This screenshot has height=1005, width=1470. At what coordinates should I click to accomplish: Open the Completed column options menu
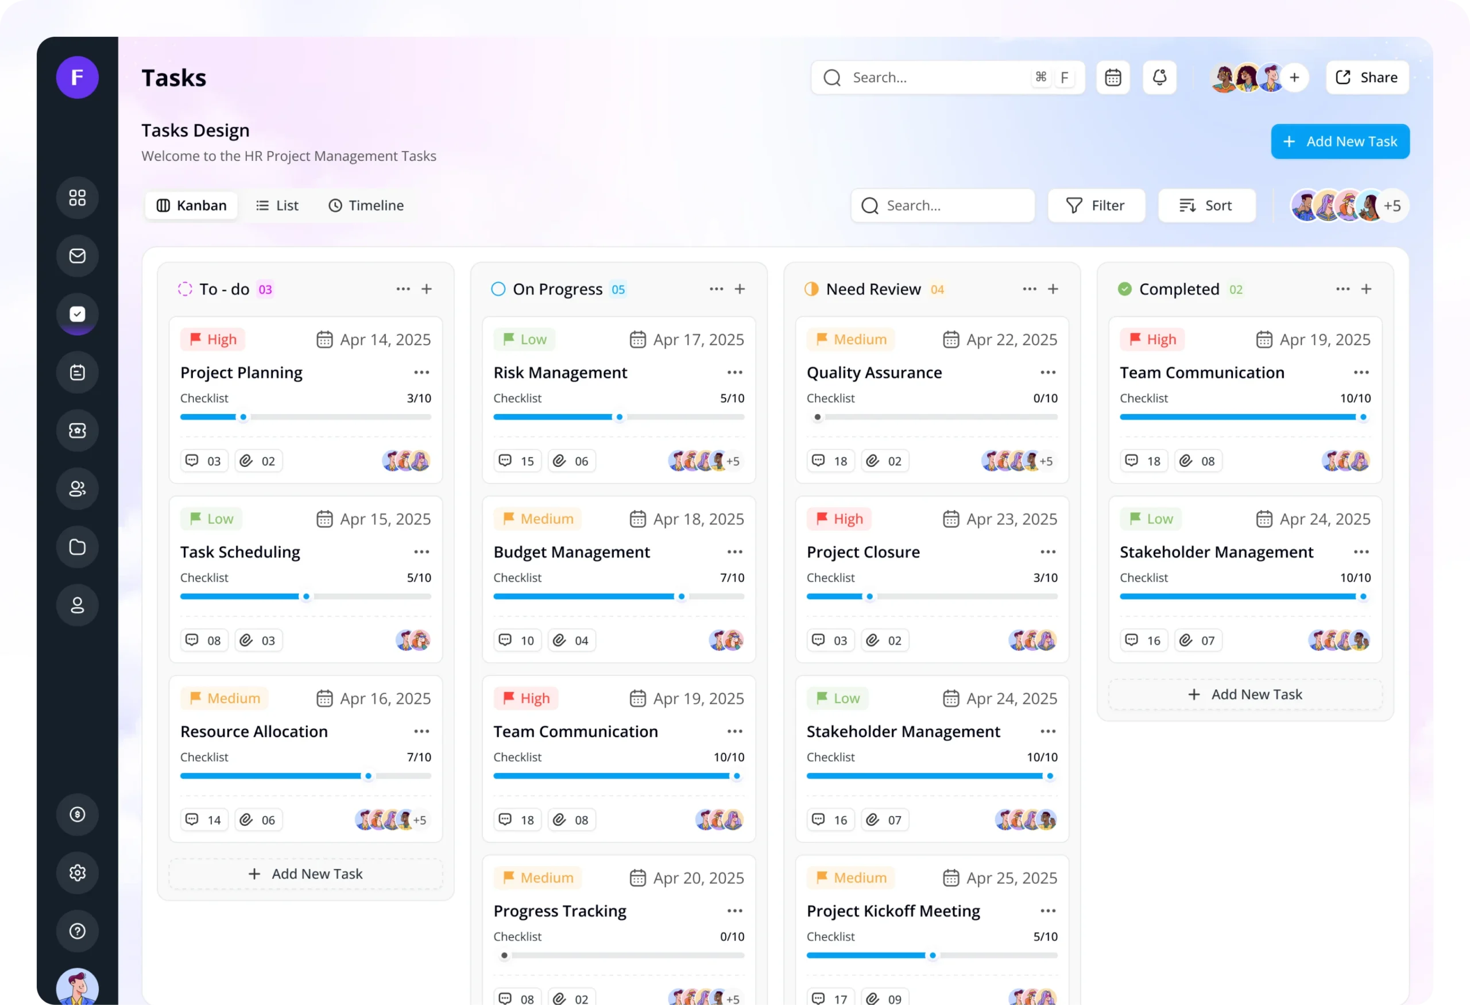[x=1343, y=289]
